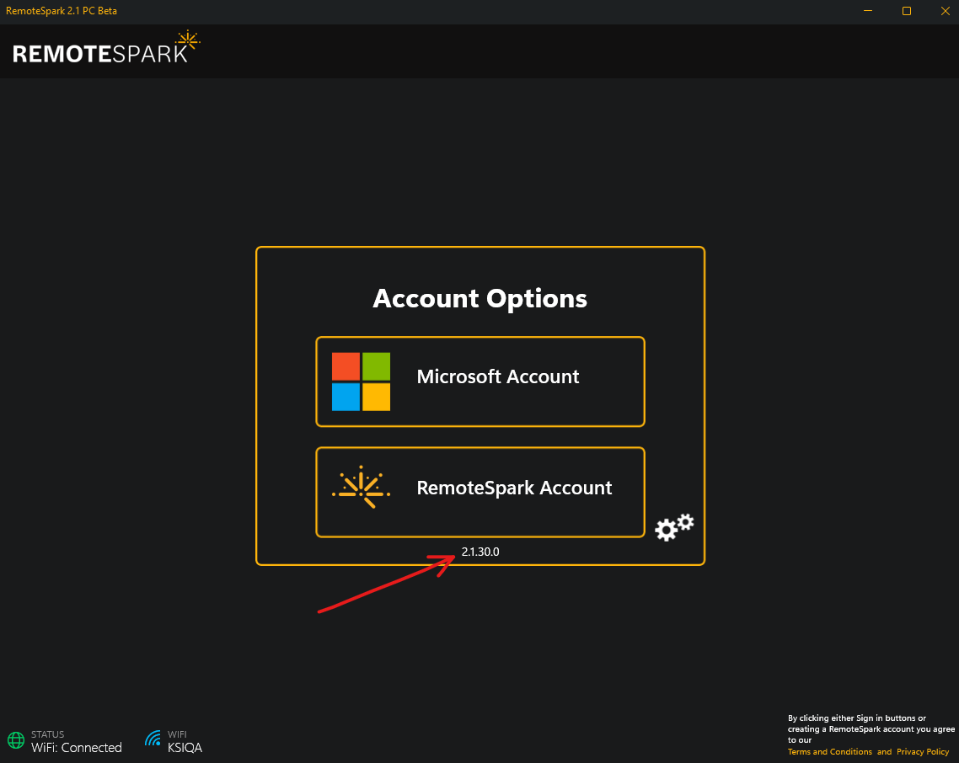Viewport: 959px width, 763px height.
Task: Click the version number 2.1.30.0
Action: [479, 552]
